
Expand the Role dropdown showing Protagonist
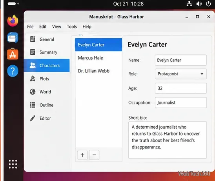(x=180, y=74)
